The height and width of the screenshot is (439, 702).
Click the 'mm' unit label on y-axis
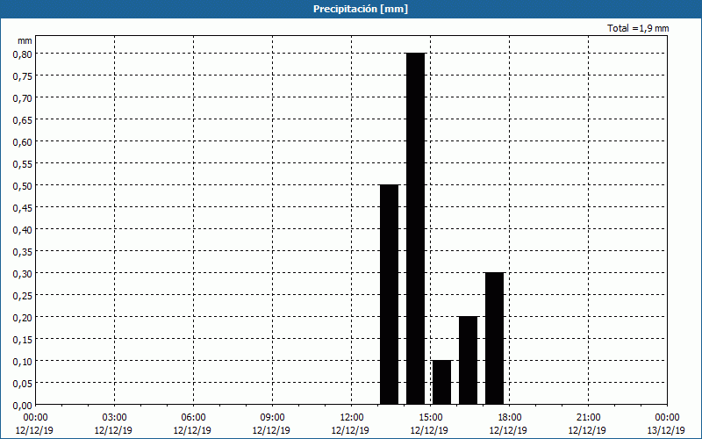click(25, 40)
